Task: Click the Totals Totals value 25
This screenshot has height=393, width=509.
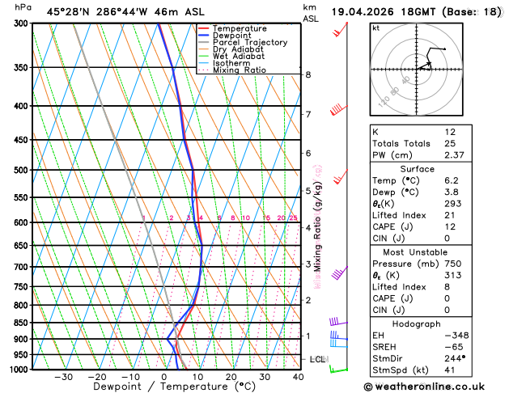Action: (x=450, y=143)
